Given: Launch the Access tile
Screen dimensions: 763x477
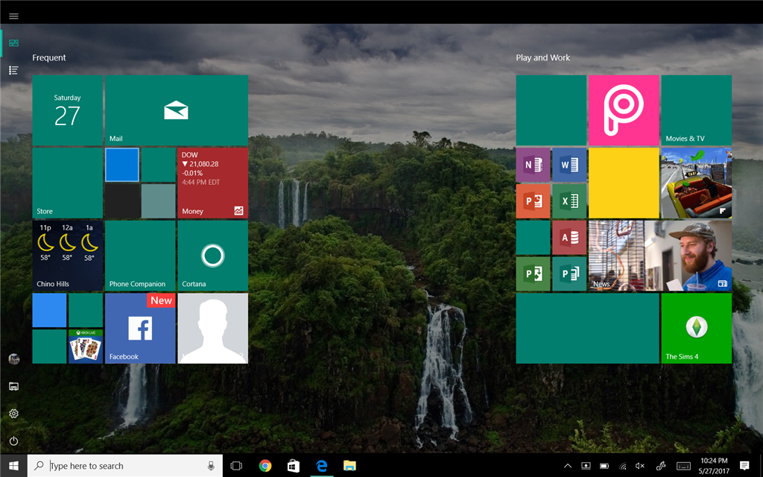Looking at the screenshot, I should tap(569, 238).
